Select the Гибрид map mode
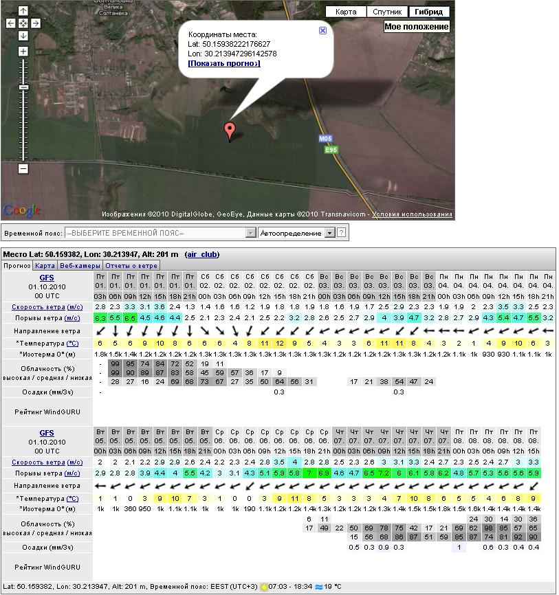The image size is (559, 595). pos(428,12)
